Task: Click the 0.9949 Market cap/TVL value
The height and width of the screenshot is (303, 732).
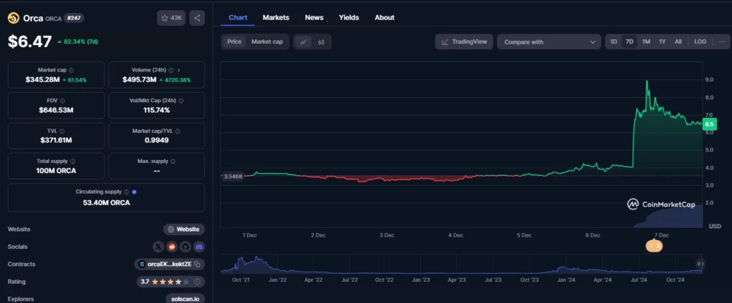Action: point(157,140)
